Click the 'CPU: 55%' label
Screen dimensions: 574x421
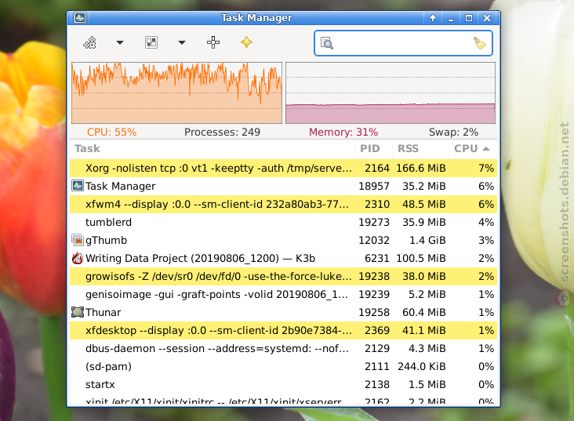pyautogui.click(x=111, y=132)
